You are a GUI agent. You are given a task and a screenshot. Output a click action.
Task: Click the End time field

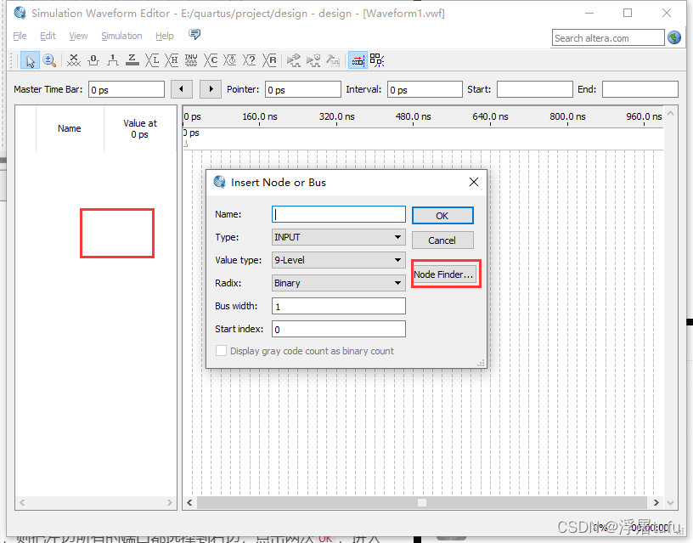click(640, 90)
